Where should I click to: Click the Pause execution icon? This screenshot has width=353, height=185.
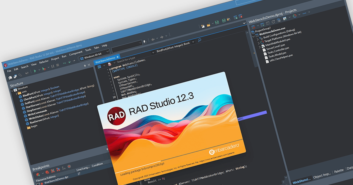tap(53, 66)
